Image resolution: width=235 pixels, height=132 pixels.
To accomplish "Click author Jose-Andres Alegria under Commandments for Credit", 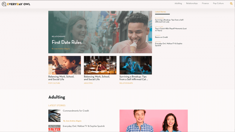I will tap(72, 121).
